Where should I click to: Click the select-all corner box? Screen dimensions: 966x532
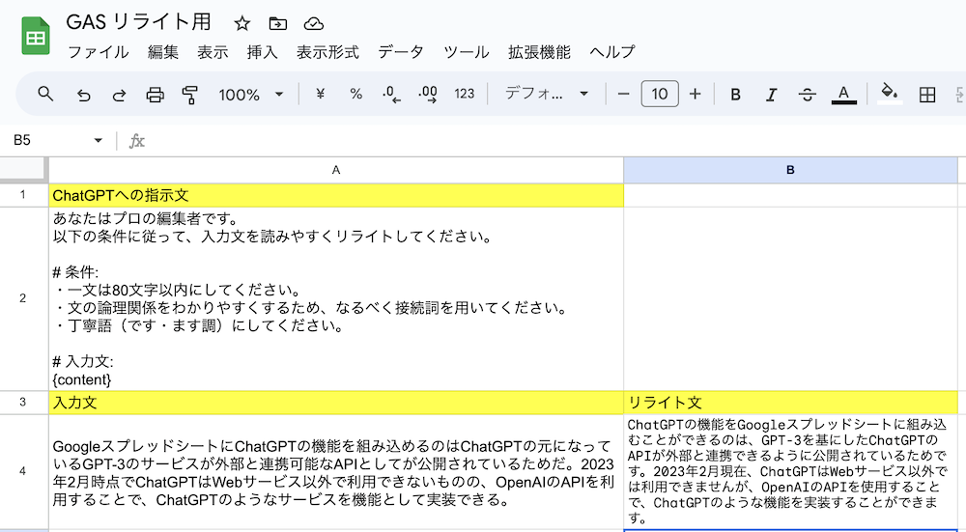23,169
